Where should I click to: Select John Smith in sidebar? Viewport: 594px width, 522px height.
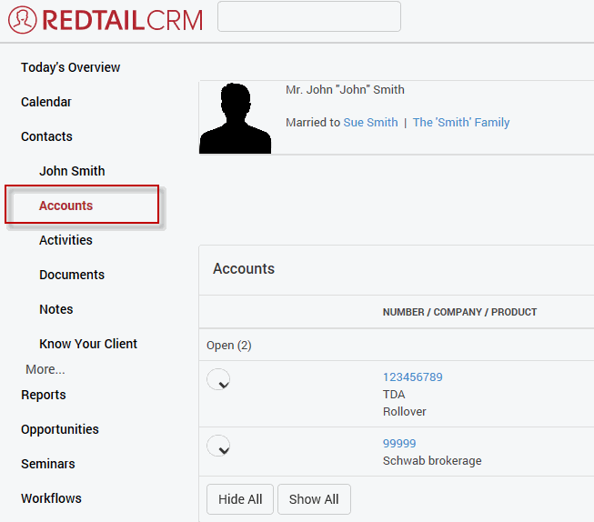[x=72, y=171]
